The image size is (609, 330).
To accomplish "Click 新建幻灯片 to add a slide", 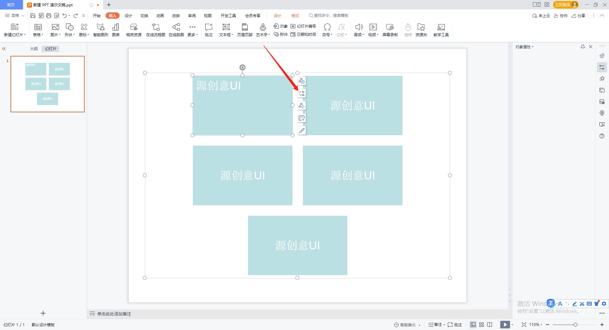I will [x=14, y=30].
